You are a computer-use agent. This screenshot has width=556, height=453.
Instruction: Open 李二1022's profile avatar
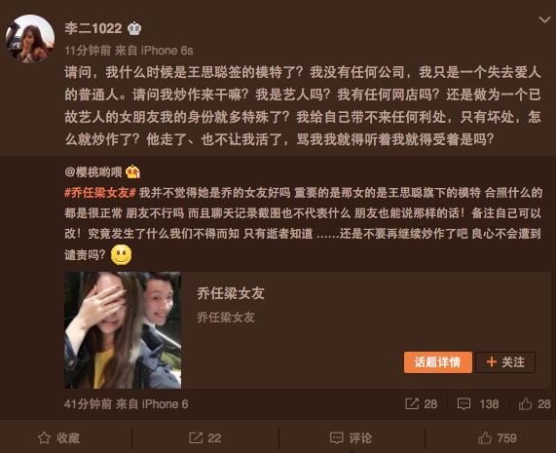point(30,38)
